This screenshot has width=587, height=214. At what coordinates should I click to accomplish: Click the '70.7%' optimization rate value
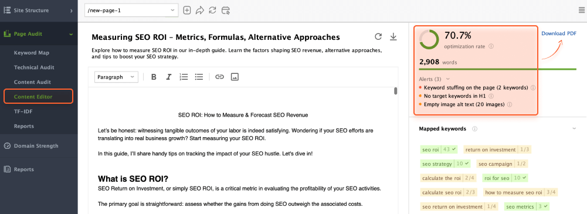pos(457,36)
